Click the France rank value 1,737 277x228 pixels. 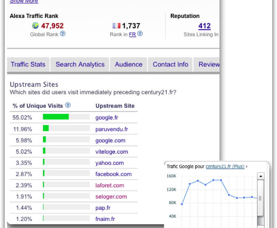pos(131,26)
